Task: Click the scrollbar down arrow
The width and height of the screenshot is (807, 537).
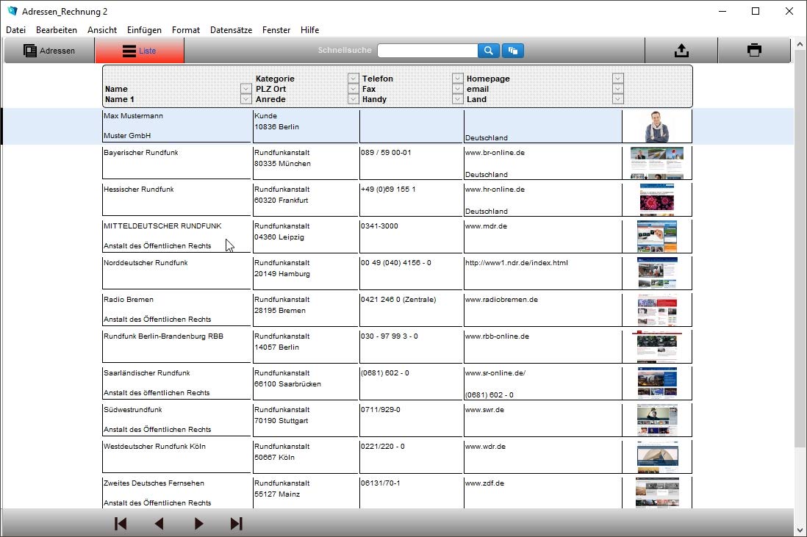Action: click(x=800, y=530)
